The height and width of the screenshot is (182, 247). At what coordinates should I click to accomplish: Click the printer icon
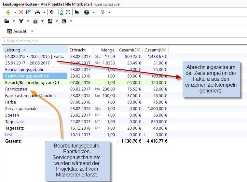click(x=37, y=12)
